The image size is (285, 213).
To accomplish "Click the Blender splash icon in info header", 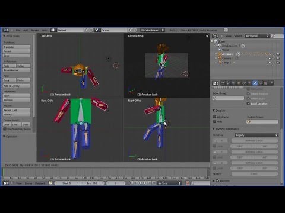I will pyautogui.click(x=226, y=30).
